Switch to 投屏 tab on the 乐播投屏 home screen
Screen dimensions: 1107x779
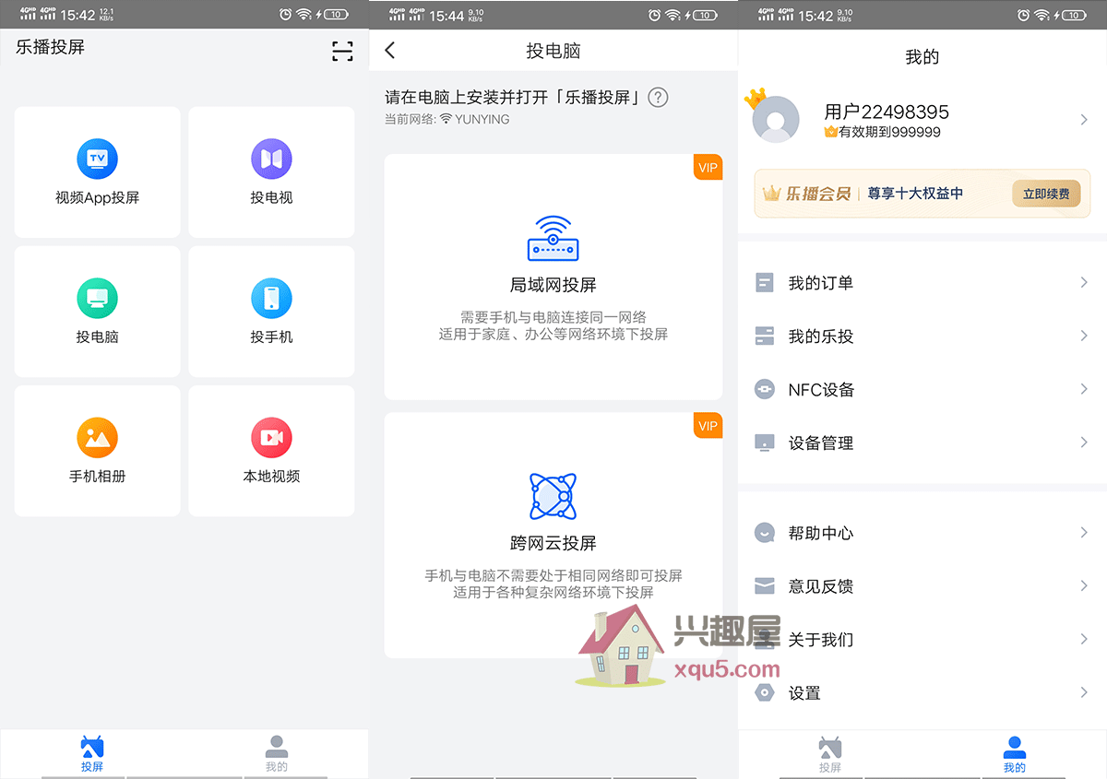92,753
